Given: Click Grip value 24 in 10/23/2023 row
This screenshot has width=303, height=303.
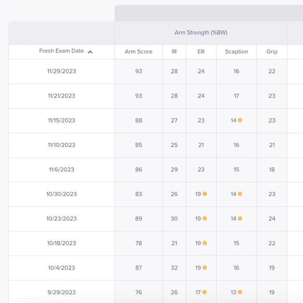Looking at the screenshot, I should point(272,218).
